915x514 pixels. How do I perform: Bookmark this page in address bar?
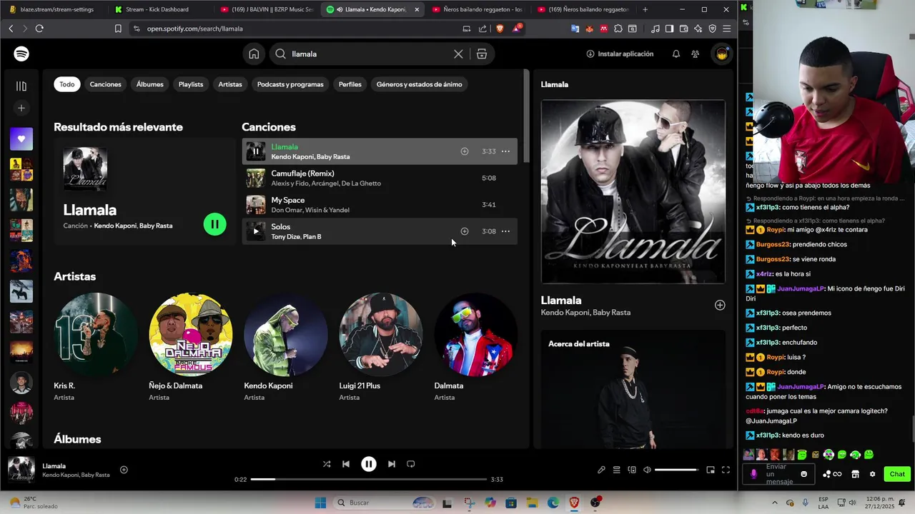(x=118, y=29)
